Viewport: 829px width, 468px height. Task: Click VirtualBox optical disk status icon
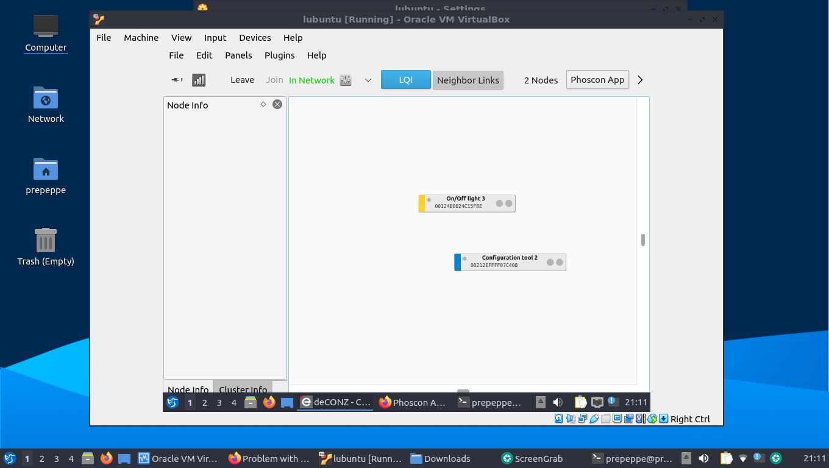558,419
